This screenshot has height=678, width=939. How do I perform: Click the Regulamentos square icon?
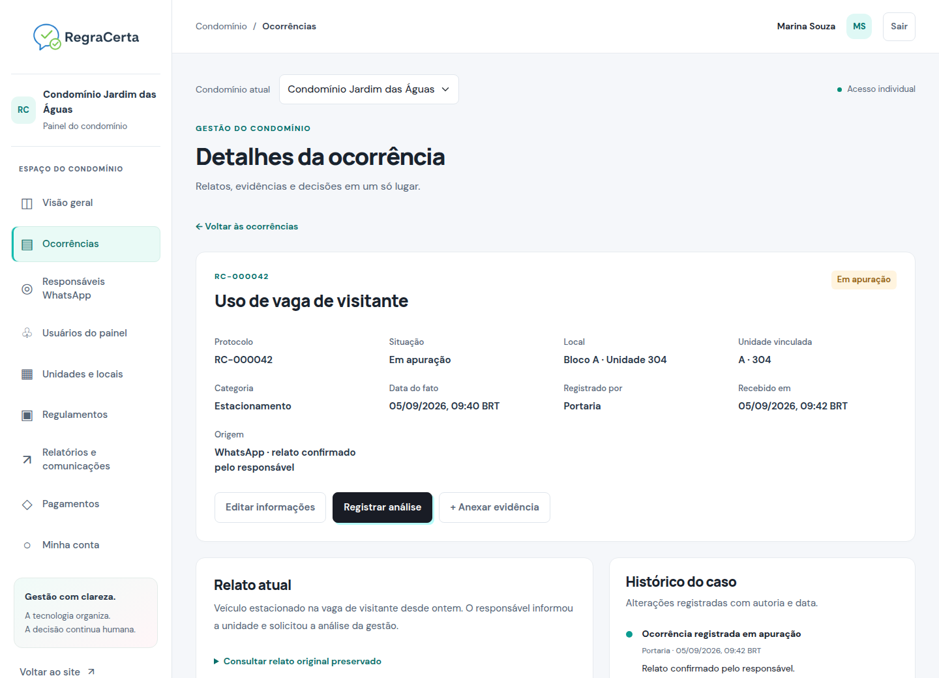27,415
